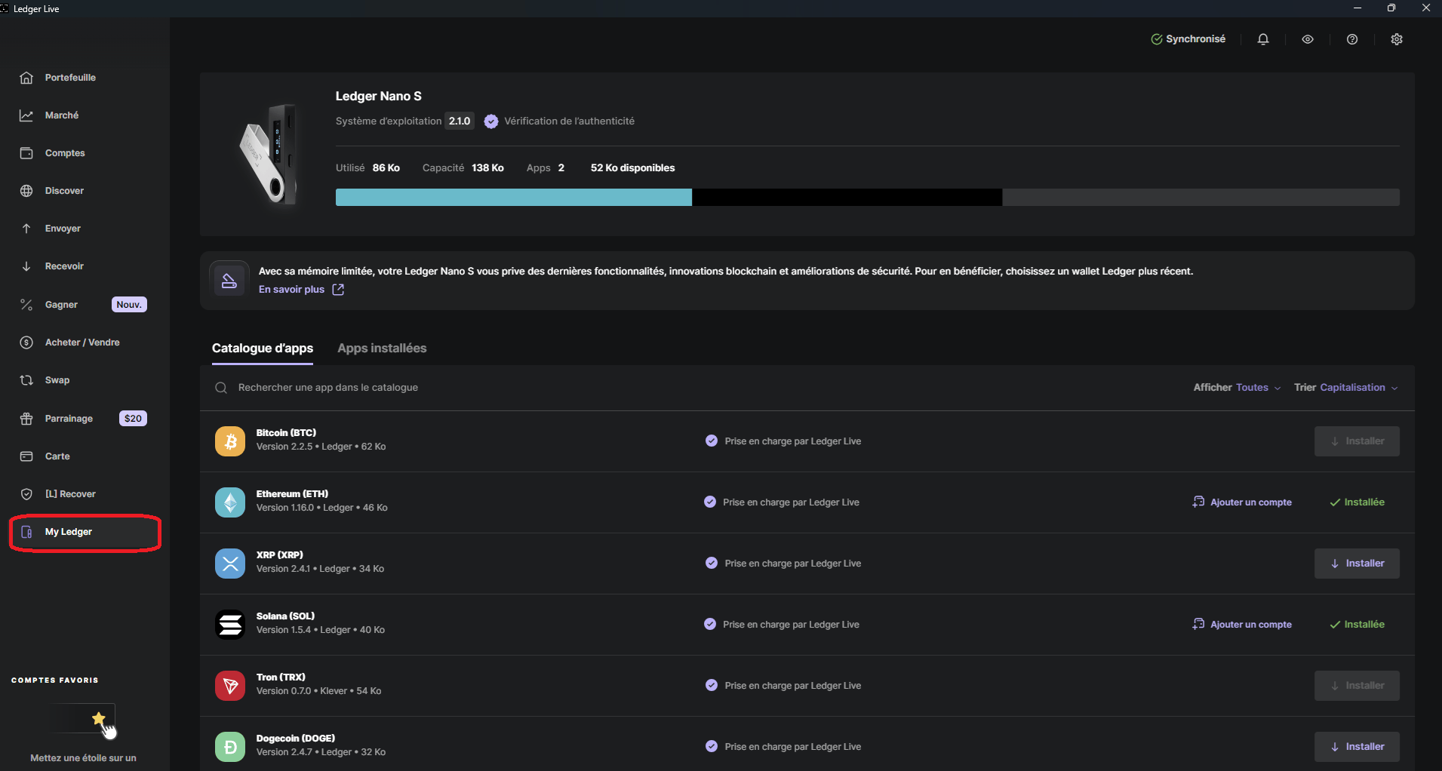1442x771 pixels.
Task: Click the Recevoir down-arrow icon
Action: pyautogui.click(x=26, y=266)
